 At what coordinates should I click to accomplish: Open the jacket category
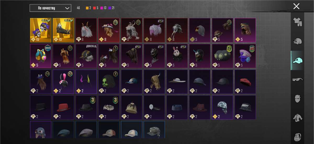click(298, 118)
